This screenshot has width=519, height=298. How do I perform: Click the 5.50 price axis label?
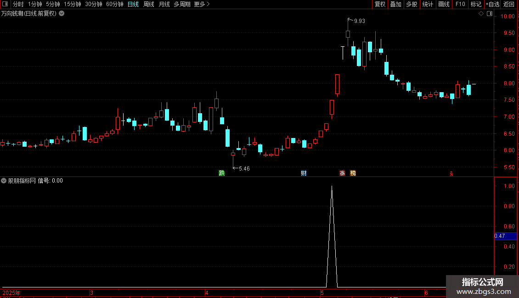[x=509, y=167]
